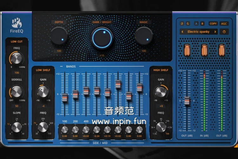
Task: Click the sixth side/mid knob
Action: (118, 130)
